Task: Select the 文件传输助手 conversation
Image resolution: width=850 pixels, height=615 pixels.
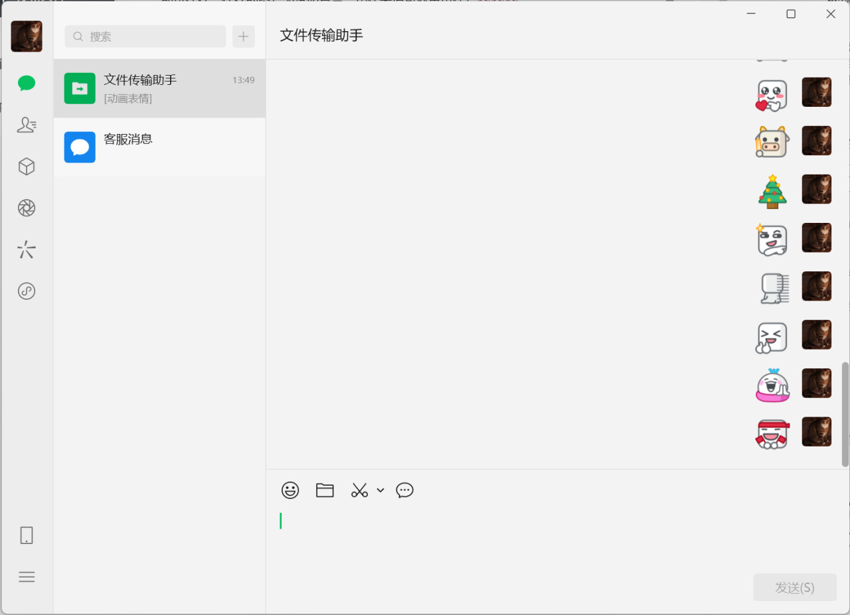Action: (x=159, y=88)
